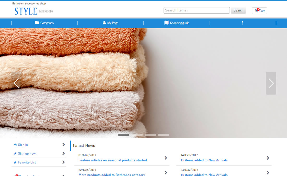
Task: Click the pencil icon beside Sign up
Action: point(15,154)
